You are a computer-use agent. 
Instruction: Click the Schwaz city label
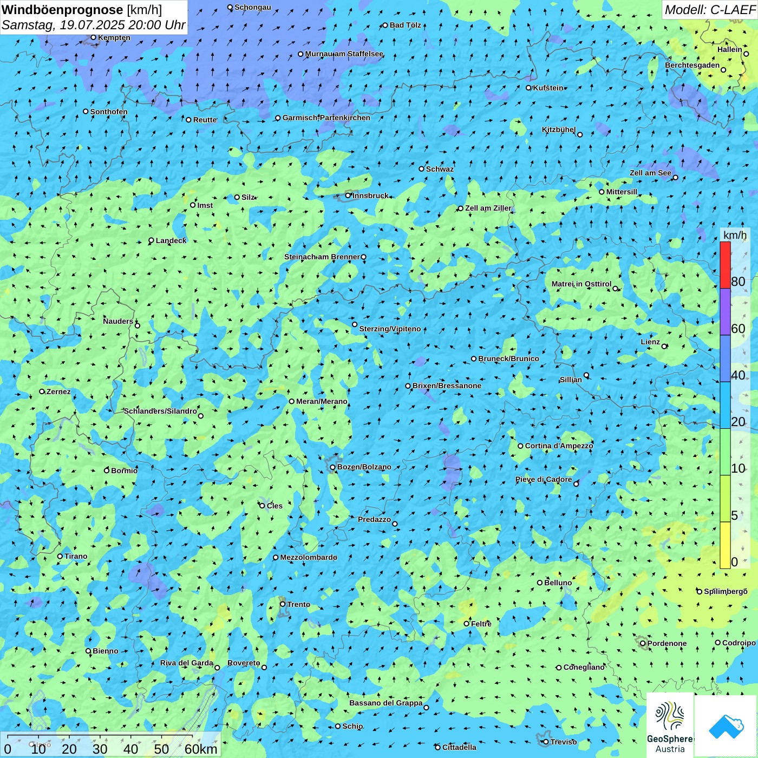point(440,169)
